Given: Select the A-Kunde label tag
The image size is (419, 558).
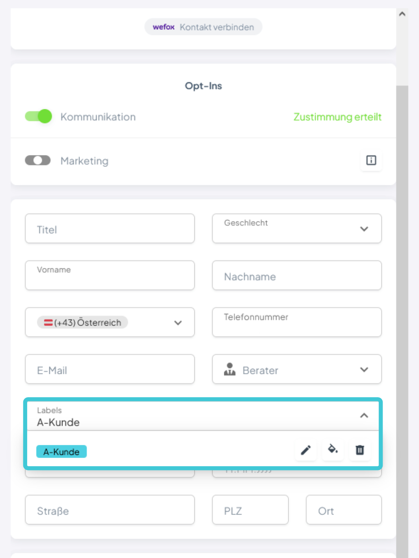Looking at the screenshot, I should [x=61, y=452].
